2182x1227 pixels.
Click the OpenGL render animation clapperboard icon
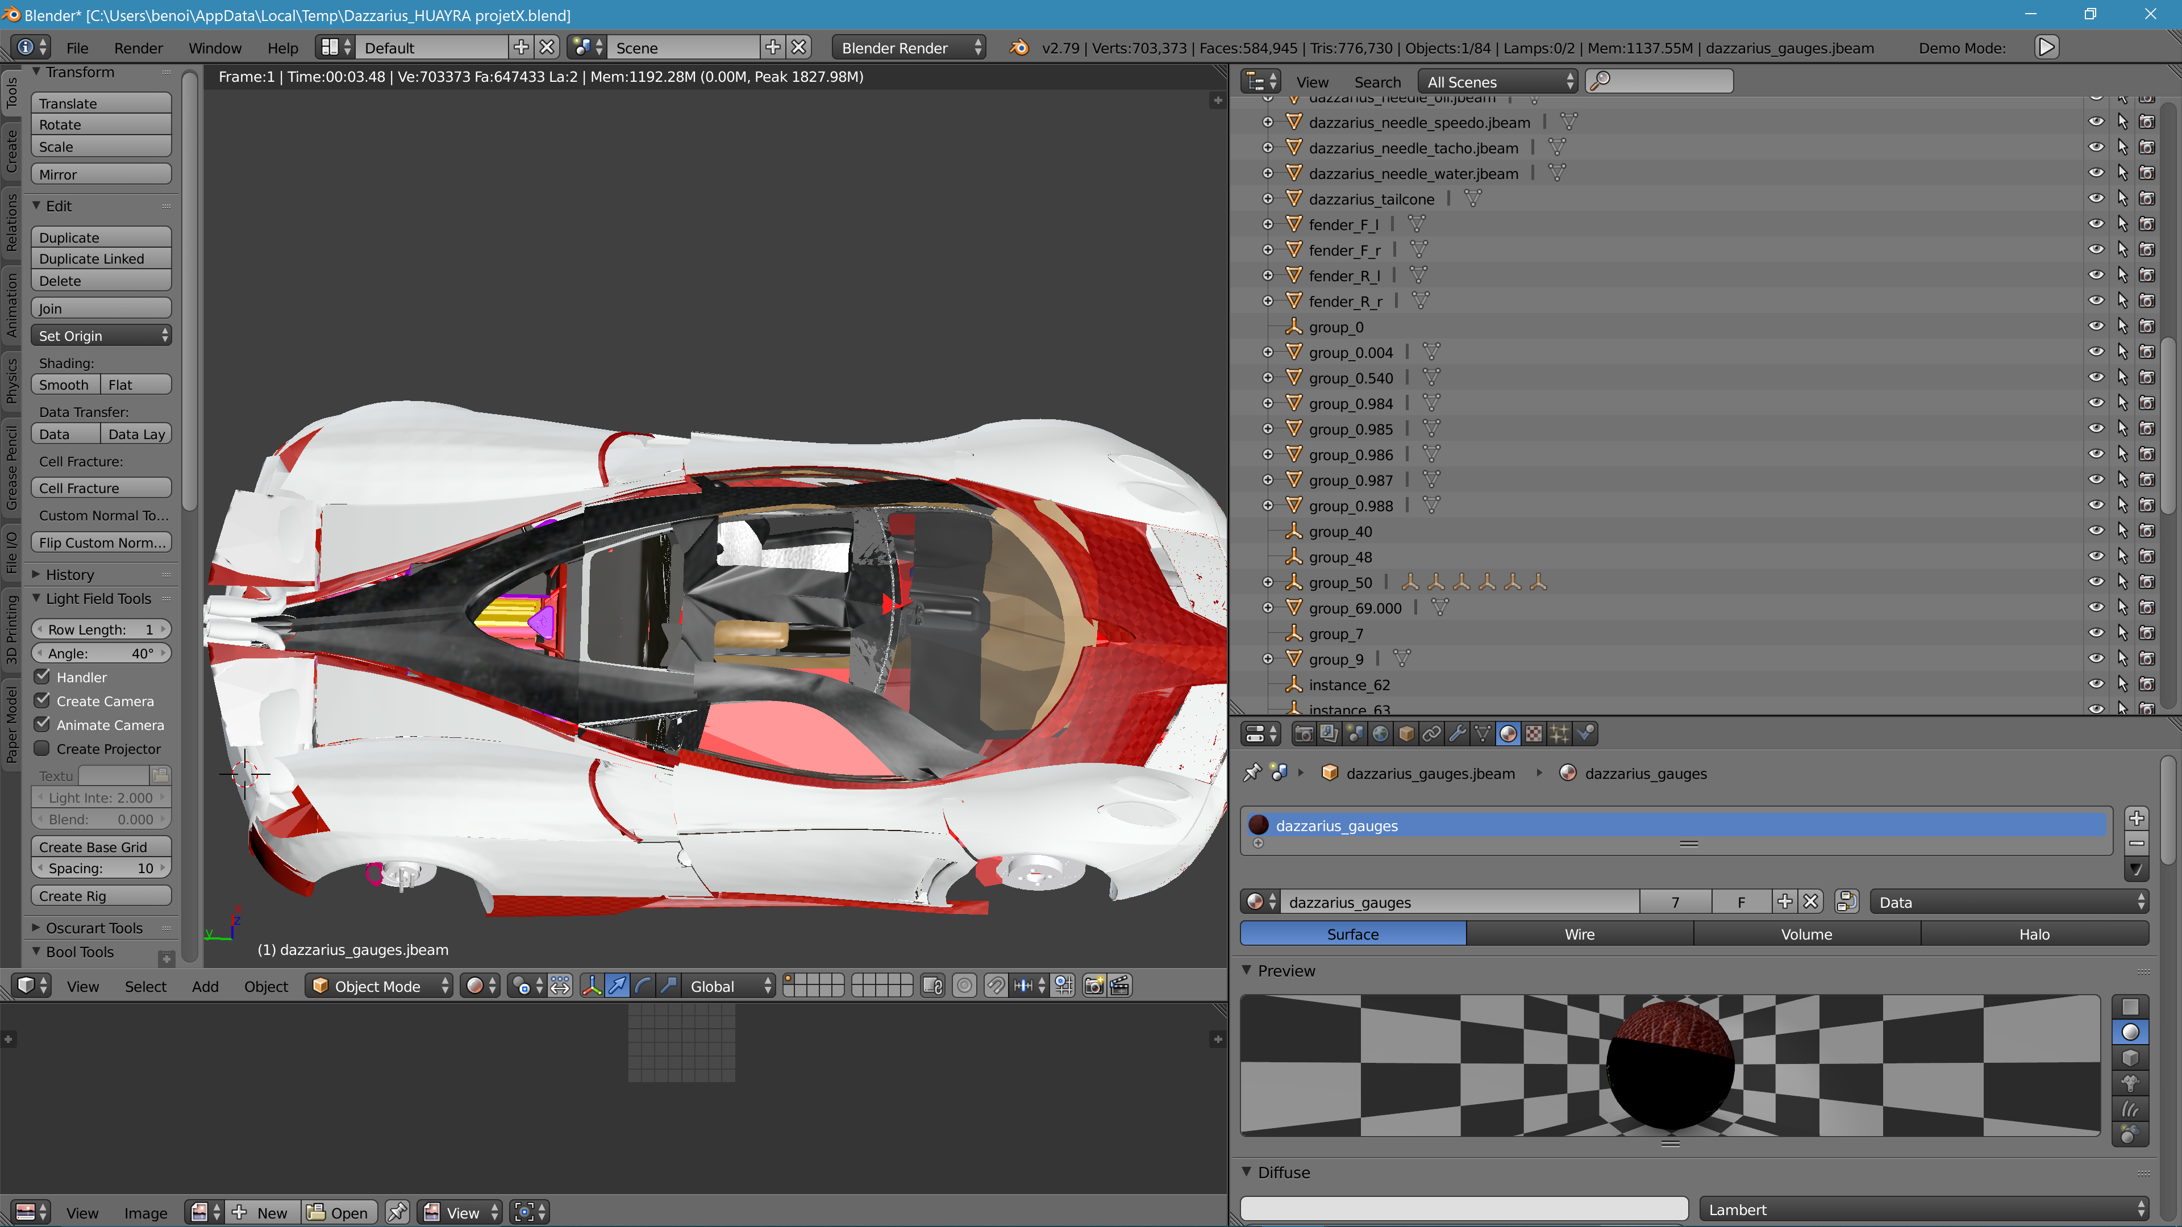1120,986
